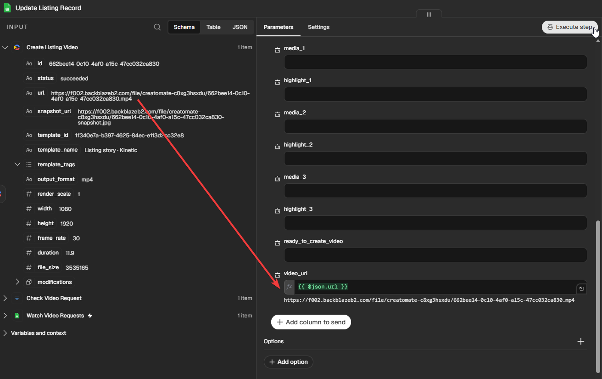Click the Add option button
Image resolution: width=602 pixels, height=379 pixels.
[x=289, y=362]
